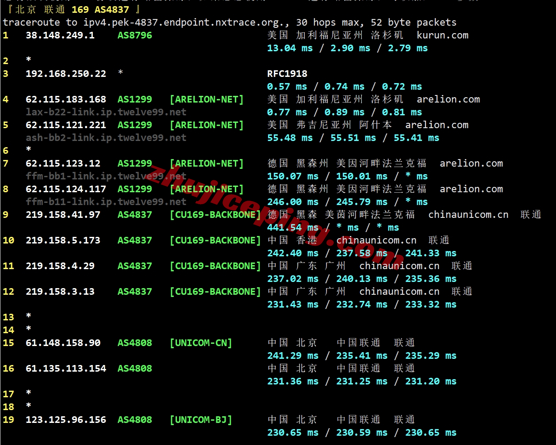Select the latency line starting 246.00 ms

(348, 202)
